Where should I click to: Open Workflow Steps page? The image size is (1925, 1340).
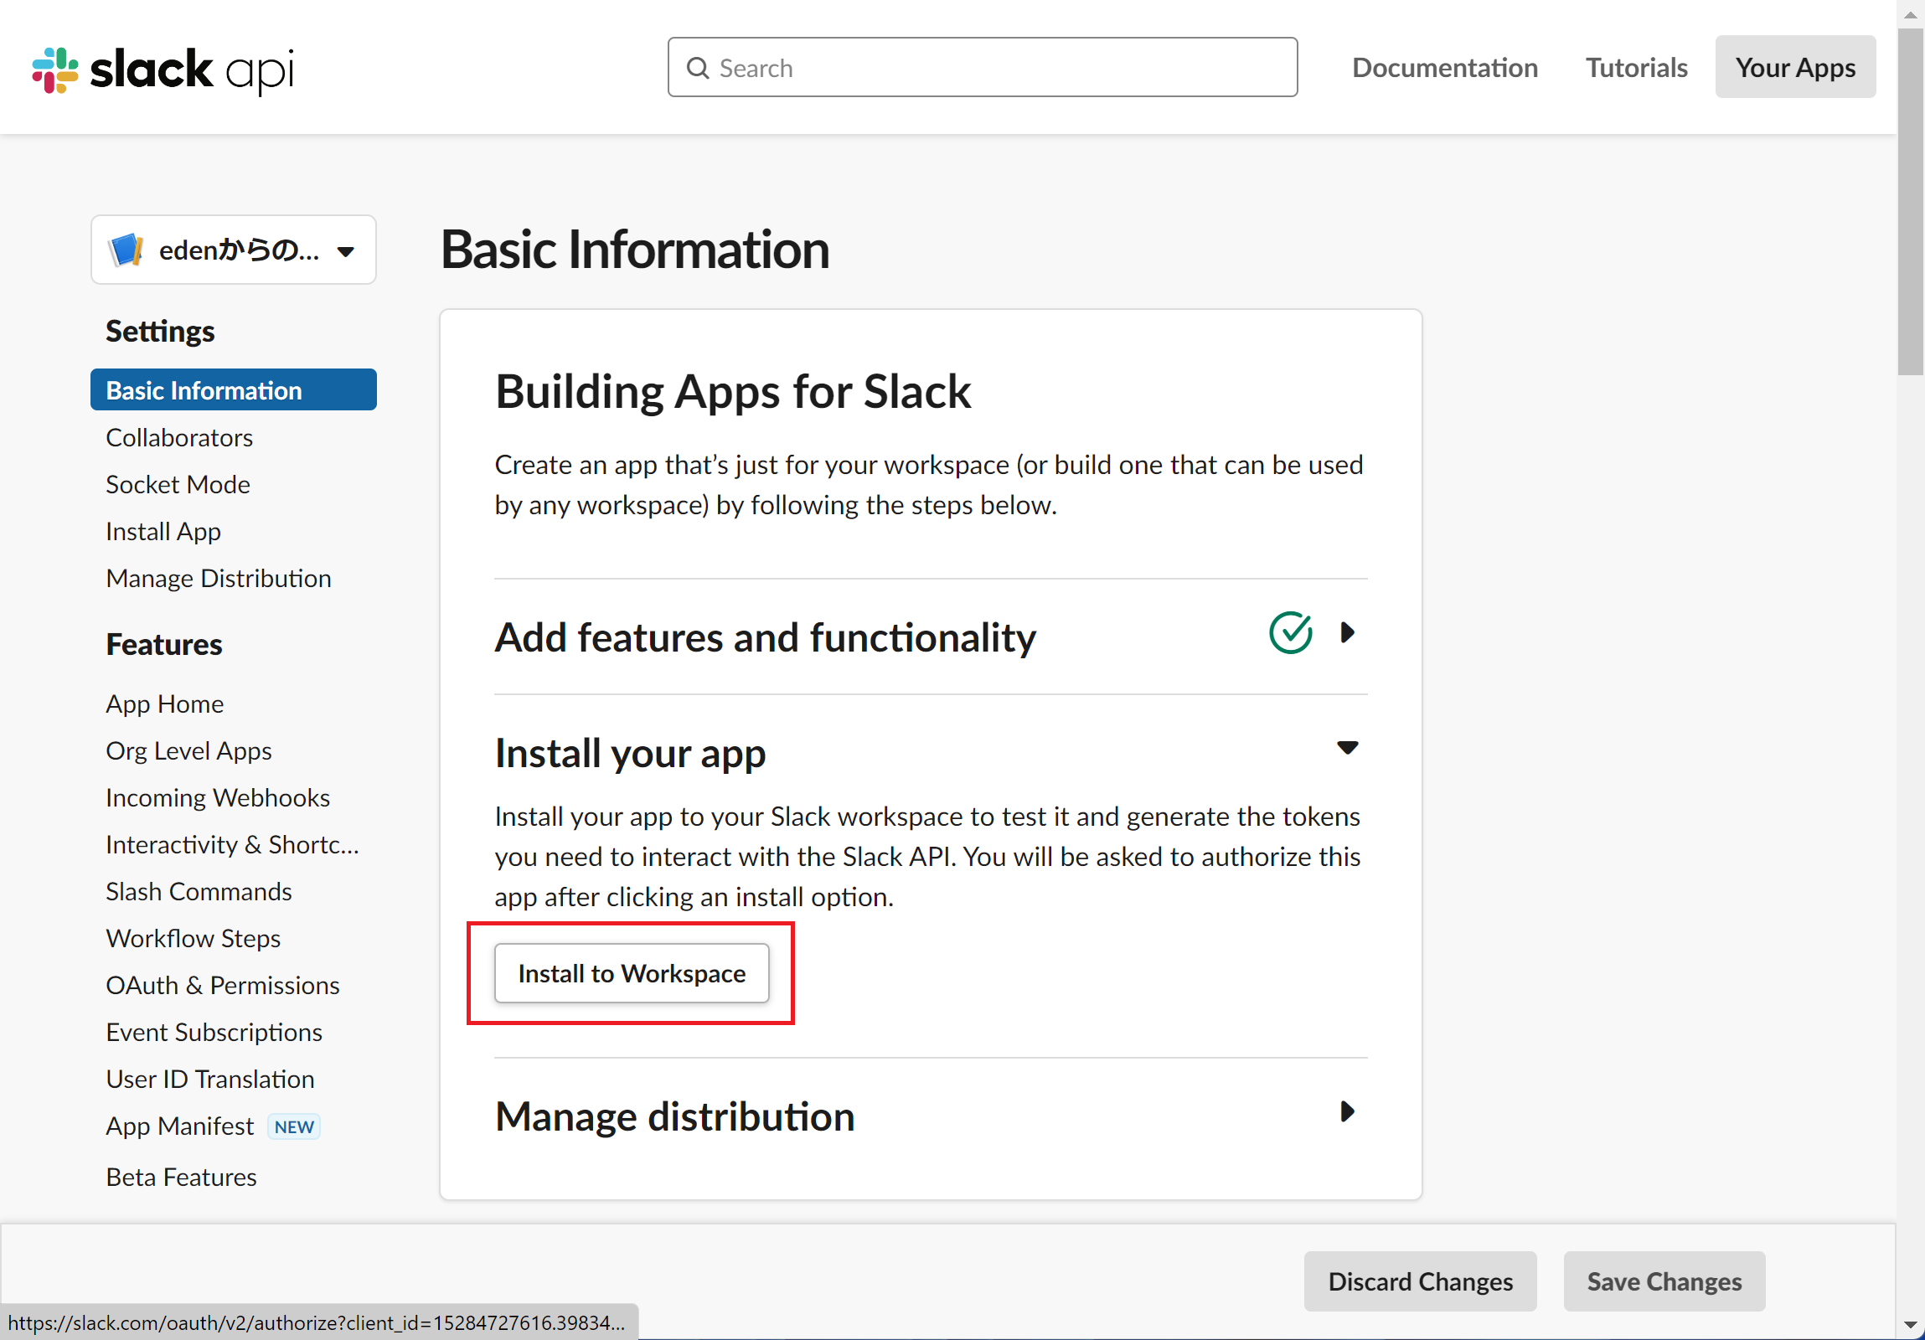193,939
